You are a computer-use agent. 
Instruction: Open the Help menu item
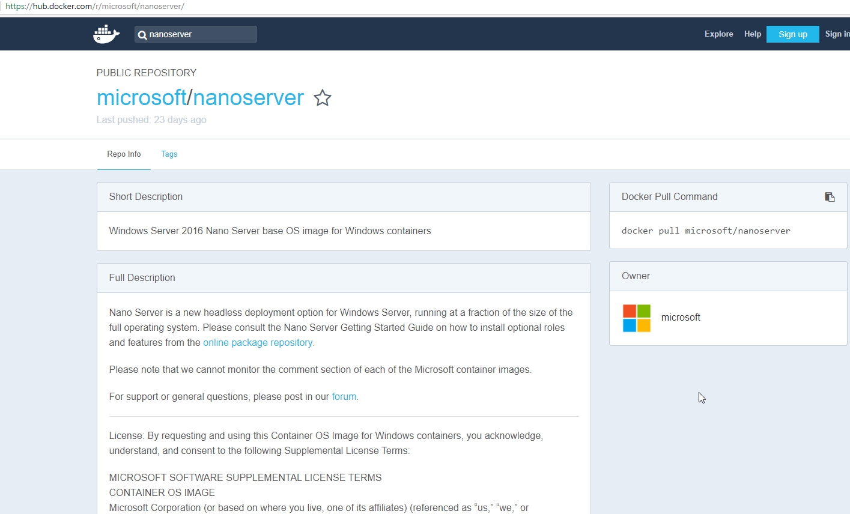pos(752,34)
